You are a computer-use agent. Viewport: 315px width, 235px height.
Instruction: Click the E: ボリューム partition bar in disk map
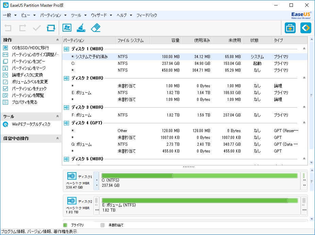tap(200, 200)
